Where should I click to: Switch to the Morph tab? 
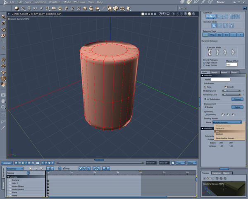click(x=214, y=72)
